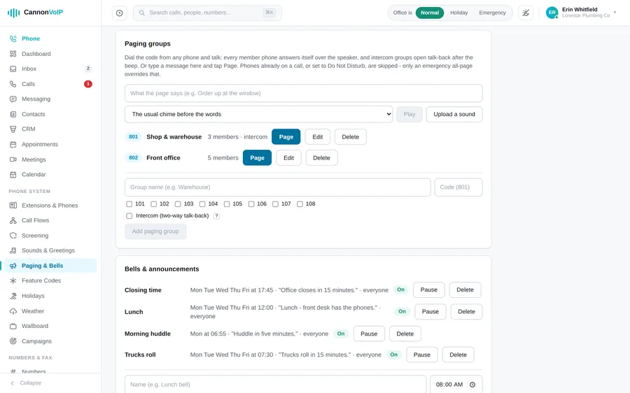Viewport: 630px width, 393px height.
Task: Page the Shop & warehouse group
Action: point(286,137)
